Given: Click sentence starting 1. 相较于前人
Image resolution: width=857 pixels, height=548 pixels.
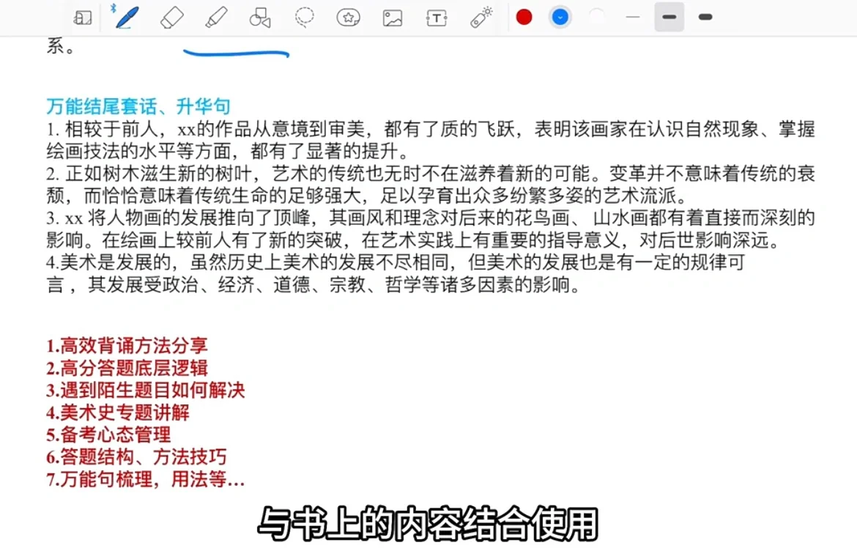Looking at the screenshot, I should coord(431,140).
